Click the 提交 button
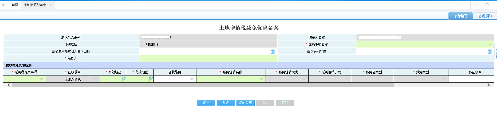 click(265, 103)
